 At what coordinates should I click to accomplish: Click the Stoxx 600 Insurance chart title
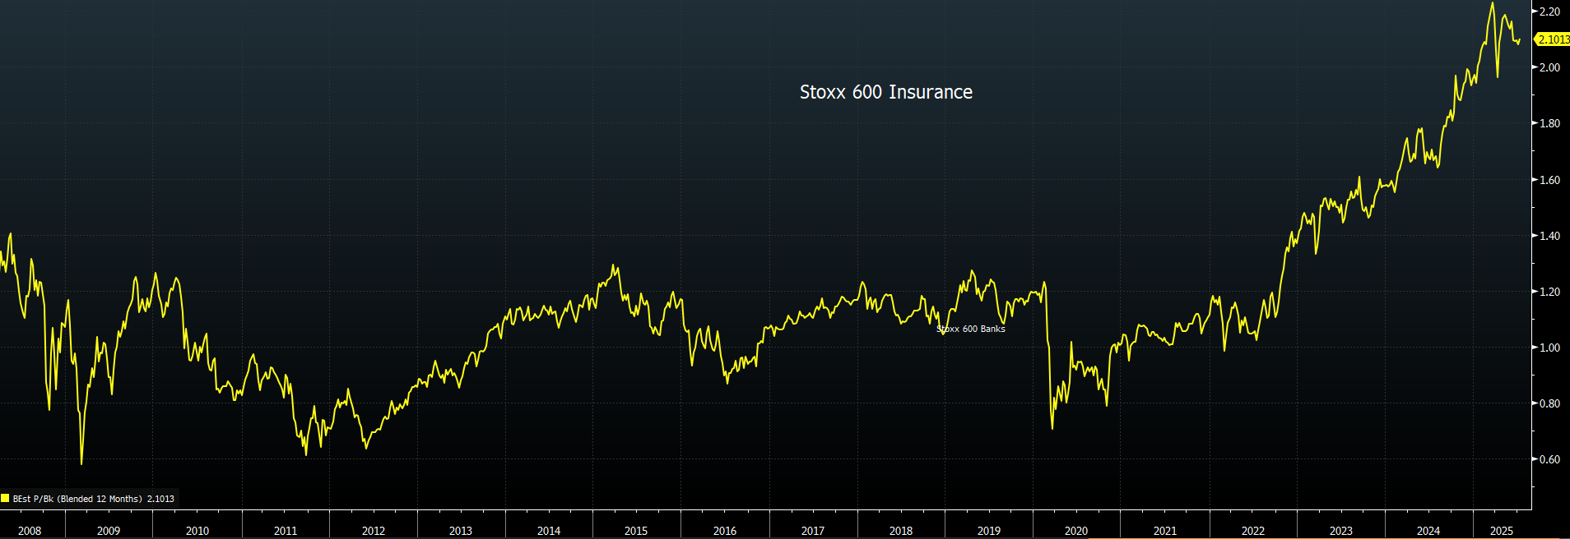pyautogui.click(x=886, y=92)
